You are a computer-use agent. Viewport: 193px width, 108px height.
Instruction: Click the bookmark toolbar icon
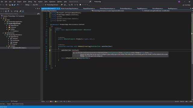click(80, 5)
